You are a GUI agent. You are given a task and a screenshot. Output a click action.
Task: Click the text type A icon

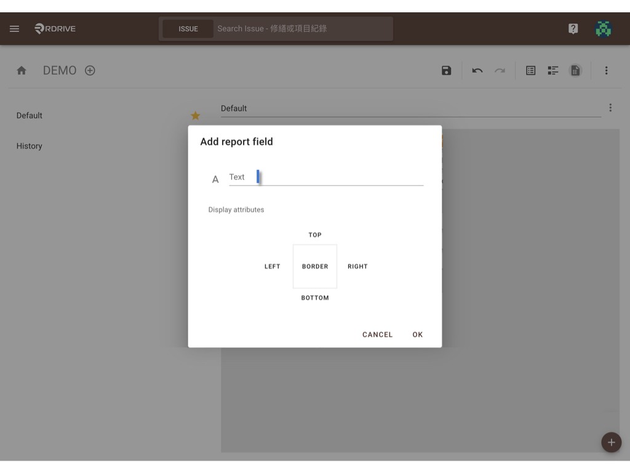215,179
